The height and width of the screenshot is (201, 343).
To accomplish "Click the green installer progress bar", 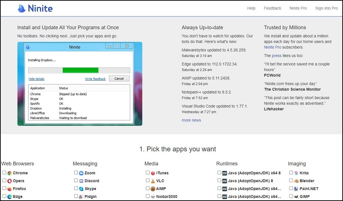I will (x=81, y=70).
